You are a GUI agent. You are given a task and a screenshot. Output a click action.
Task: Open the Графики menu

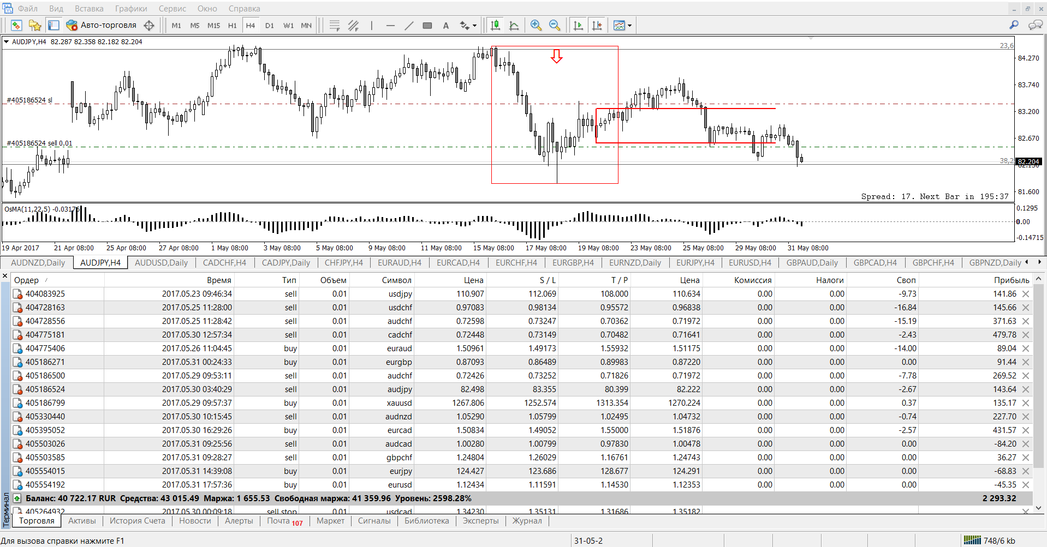[131, 8]
